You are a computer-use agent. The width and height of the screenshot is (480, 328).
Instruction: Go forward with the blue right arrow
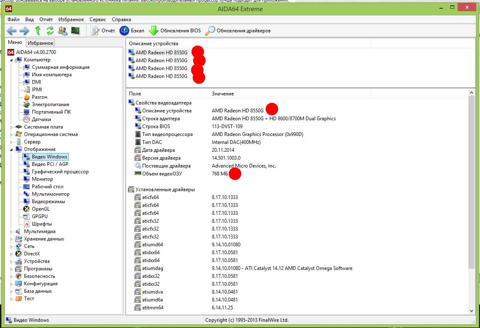pos(24,31)
